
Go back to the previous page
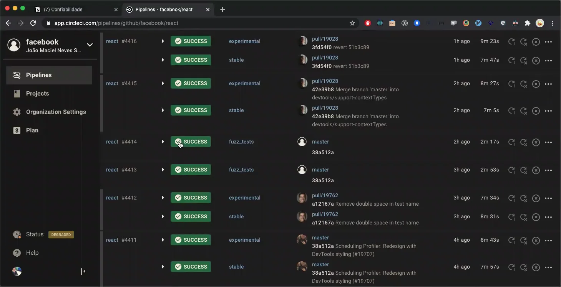coord(8,23)
